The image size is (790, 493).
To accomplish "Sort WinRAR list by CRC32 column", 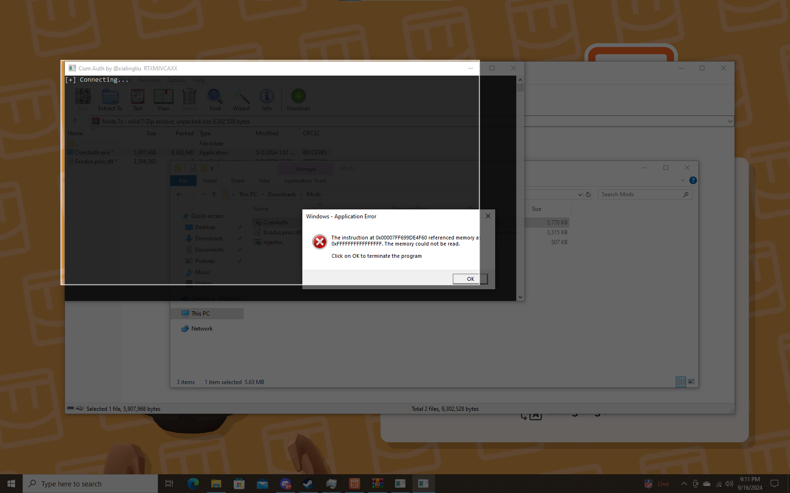I will [311, 133].
